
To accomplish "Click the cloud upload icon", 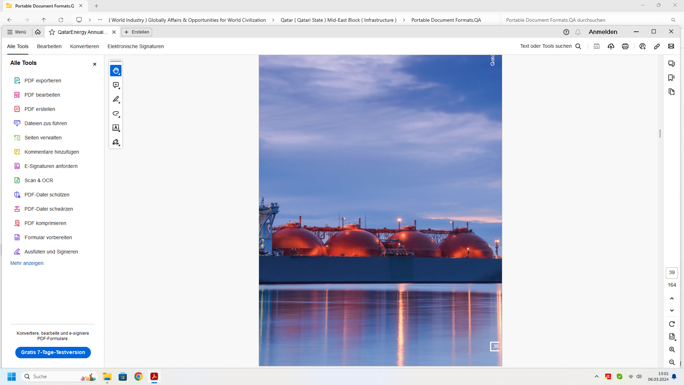I will click(611, 46).
